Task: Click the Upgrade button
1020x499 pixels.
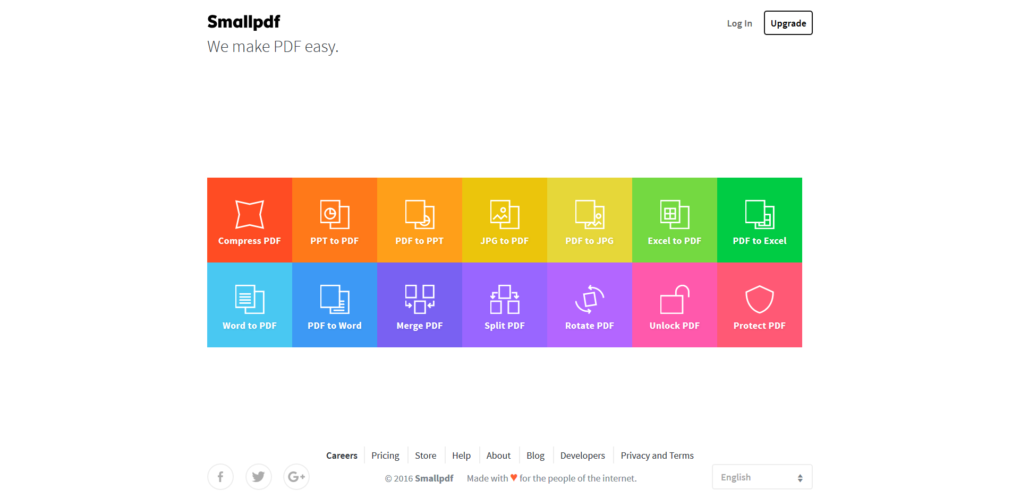Action: click(x=788, y=23)
